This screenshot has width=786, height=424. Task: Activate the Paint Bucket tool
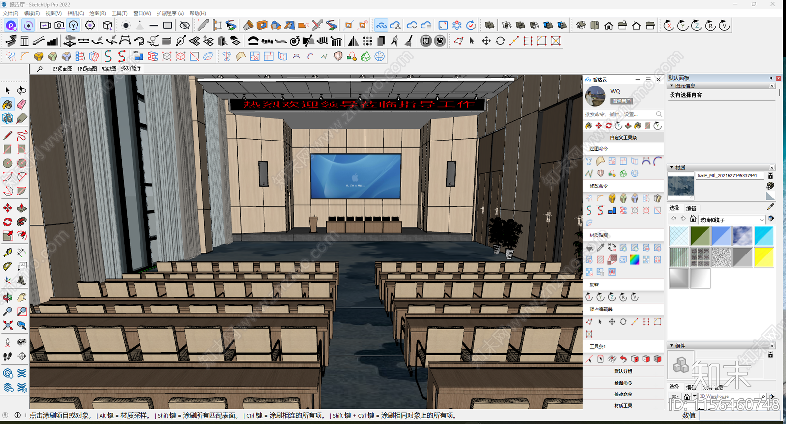pyautogui.click(x=7, y=104)
